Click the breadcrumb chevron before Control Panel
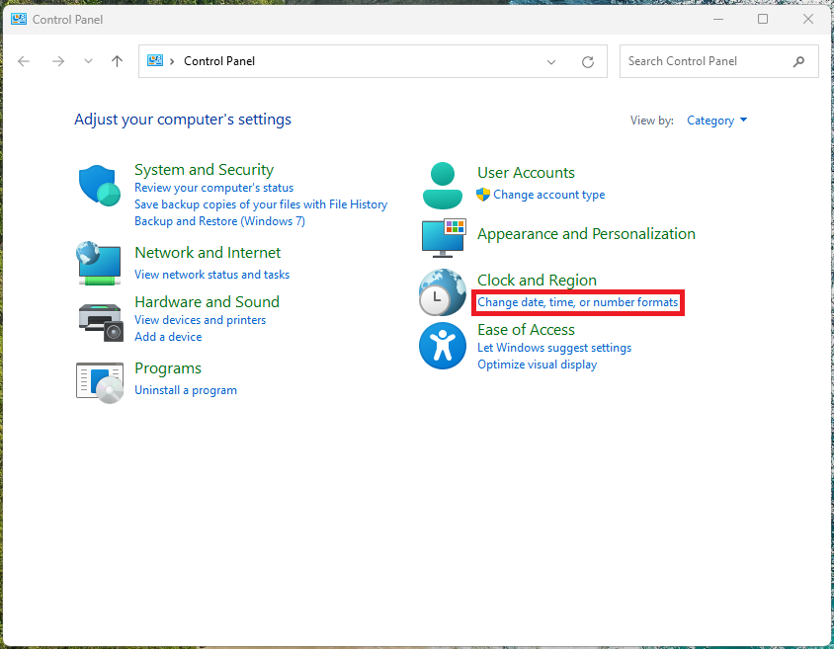Screen dimensions: 834x649 pos(172,61)
